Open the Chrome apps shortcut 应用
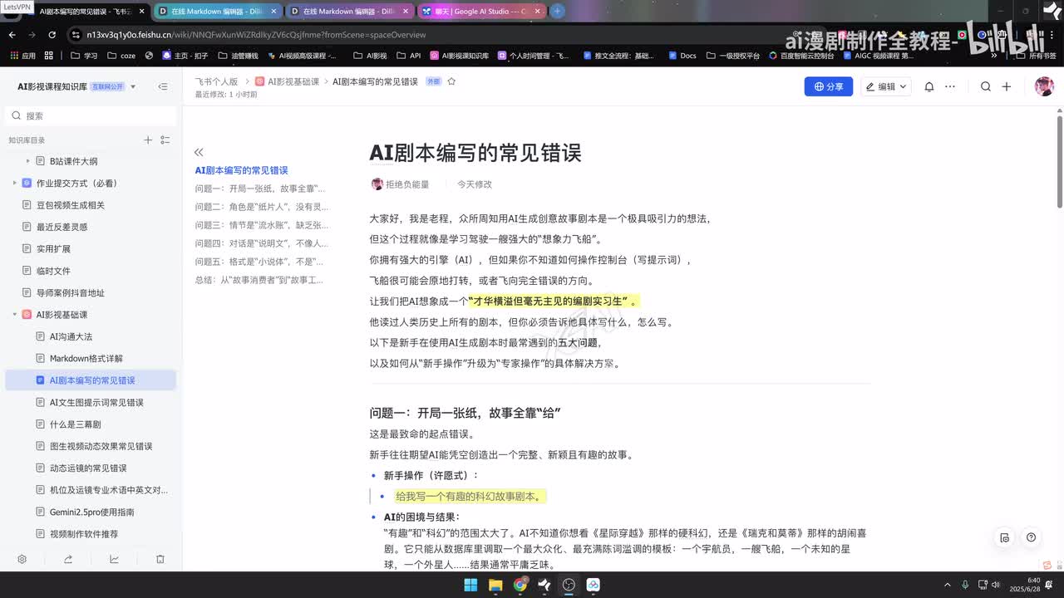The height and width of the screenshot is (598, 1064). point(22,56)
